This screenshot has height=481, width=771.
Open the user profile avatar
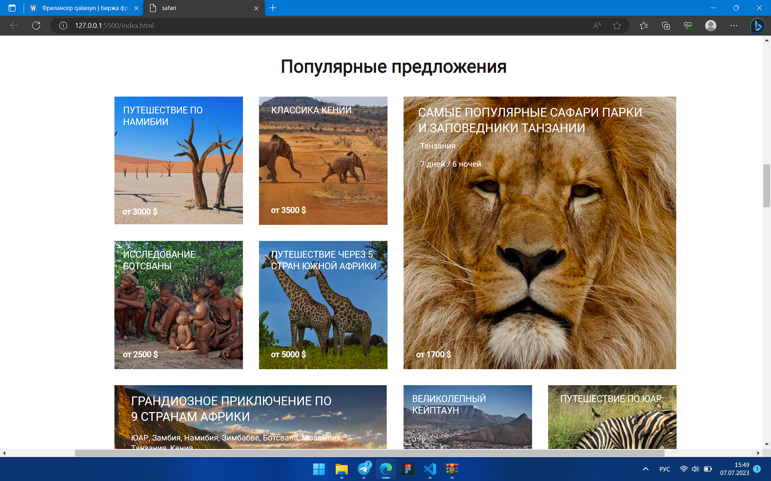point(711,26)
